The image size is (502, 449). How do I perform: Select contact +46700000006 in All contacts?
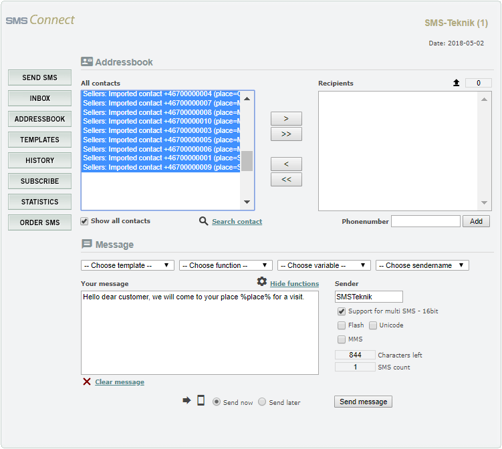pyautogui.click(x=161, y=149)
